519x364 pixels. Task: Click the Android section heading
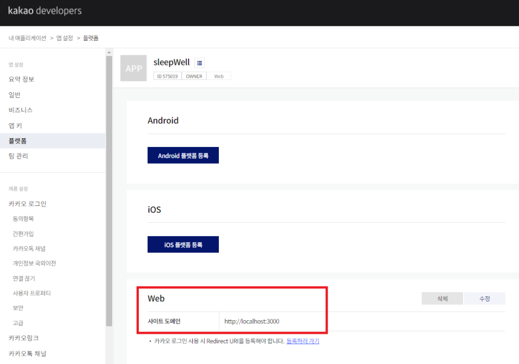coord(163,120)
